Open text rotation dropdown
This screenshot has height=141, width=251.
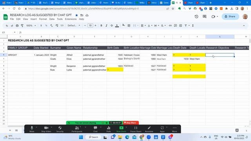pos(163,25)
